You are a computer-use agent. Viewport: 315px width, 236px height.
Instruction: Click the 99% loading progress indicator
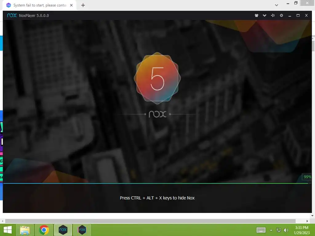(307, 177)
